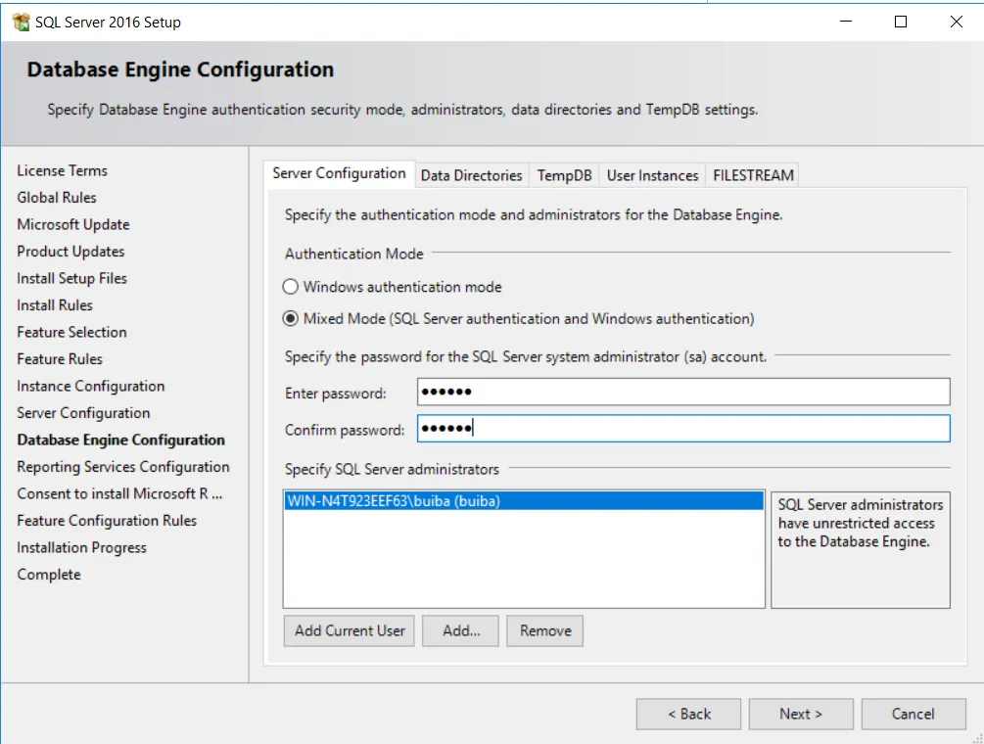
Task: Go to previous step with Back button
Action: (689, 714)
